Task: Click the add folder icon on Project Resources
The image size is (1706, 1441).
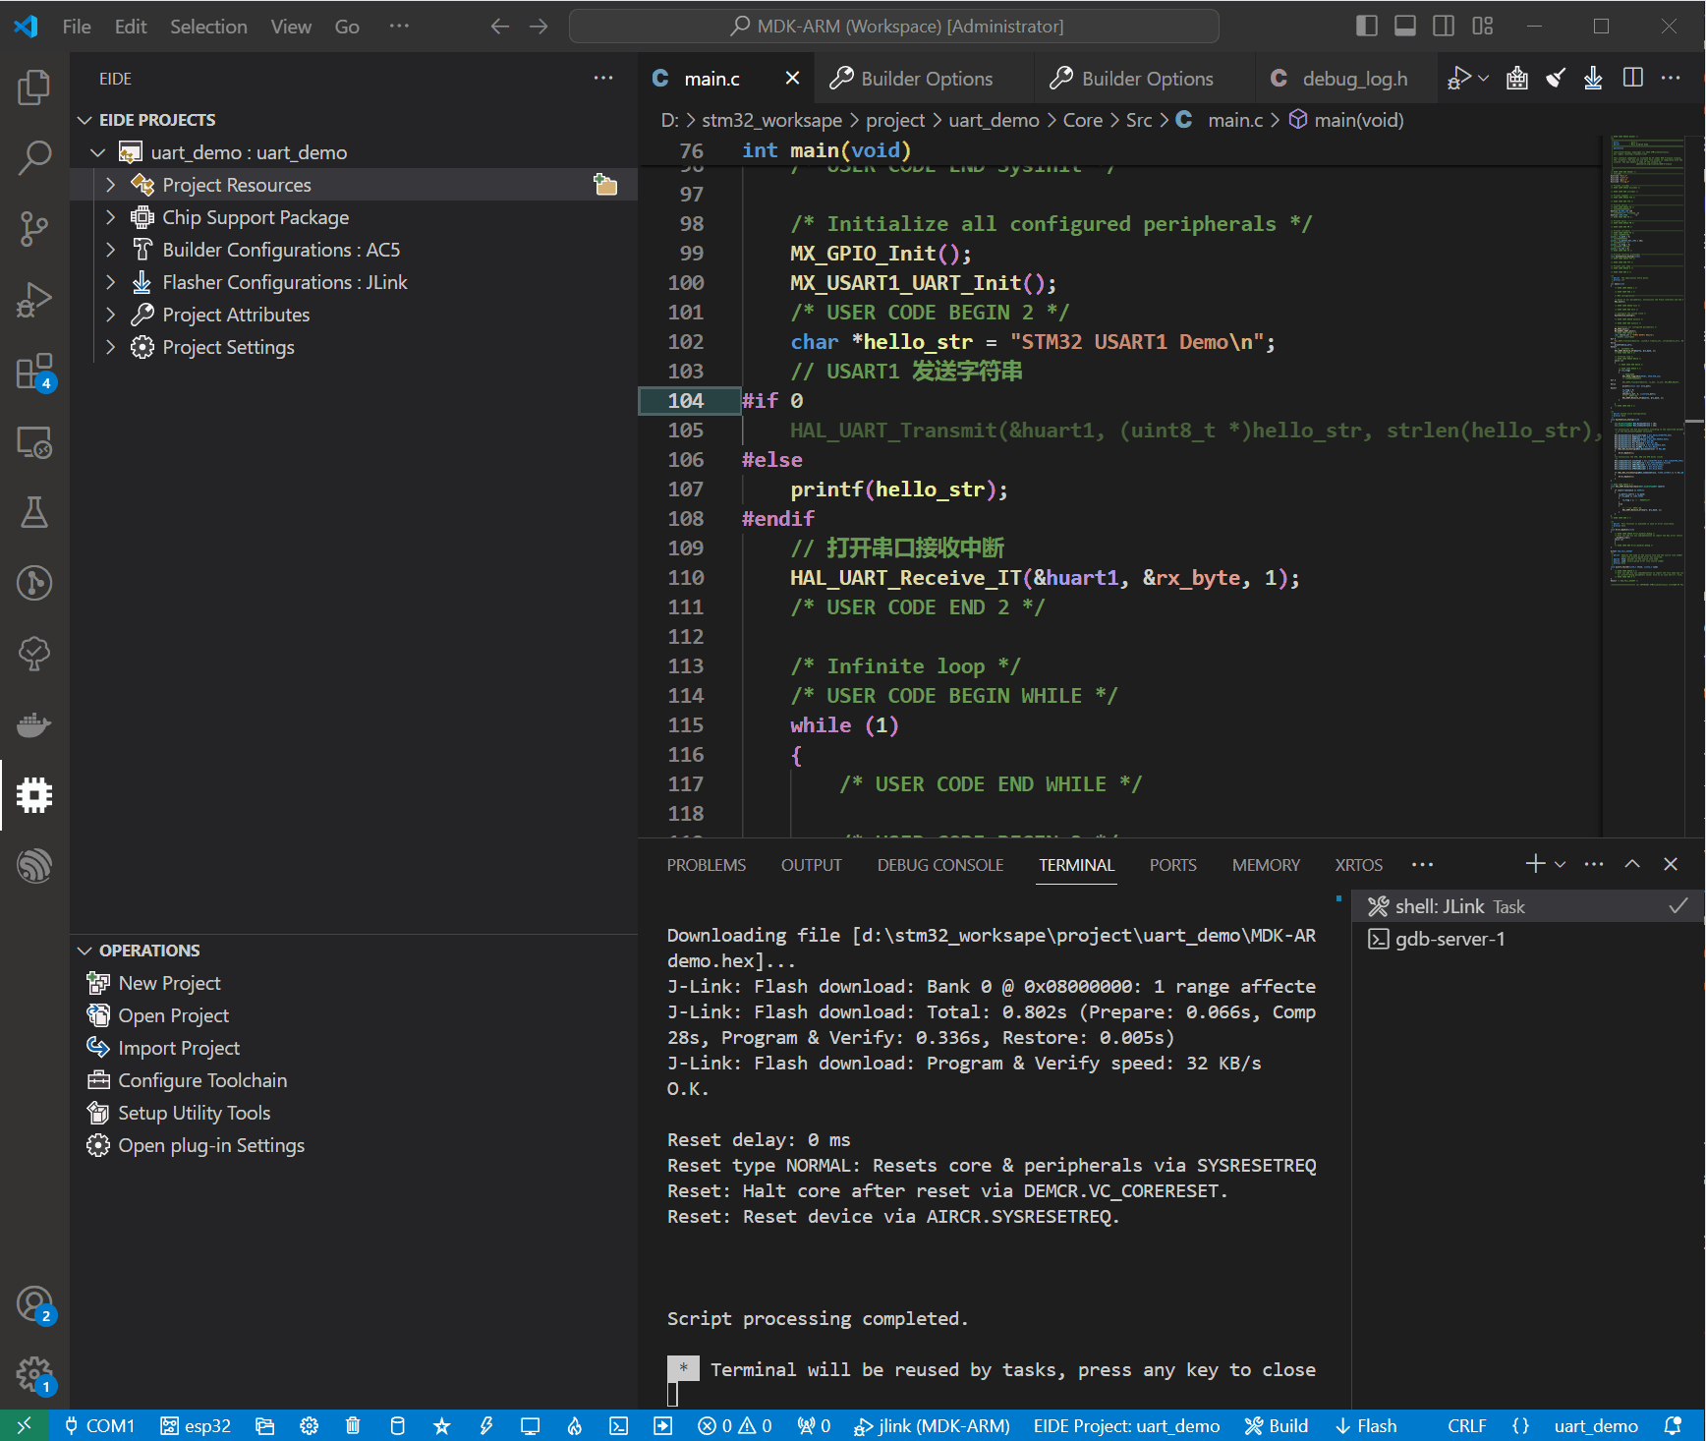Action: pyautogui.click(x=605, y=185)
